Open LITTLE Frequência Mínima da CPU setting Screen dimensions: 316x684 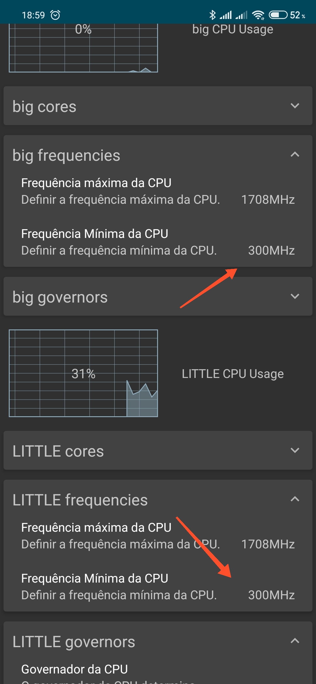[158, 587]
